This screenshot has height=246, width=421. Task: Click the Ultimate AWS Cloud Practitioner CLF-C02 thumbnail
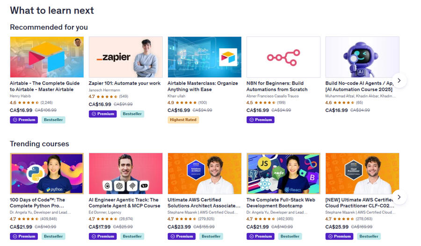(362, 173)
